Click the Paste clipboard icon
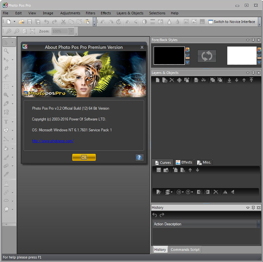Image resolution: width=263 pixels, height=262 pixels. [x=87, y=22]
